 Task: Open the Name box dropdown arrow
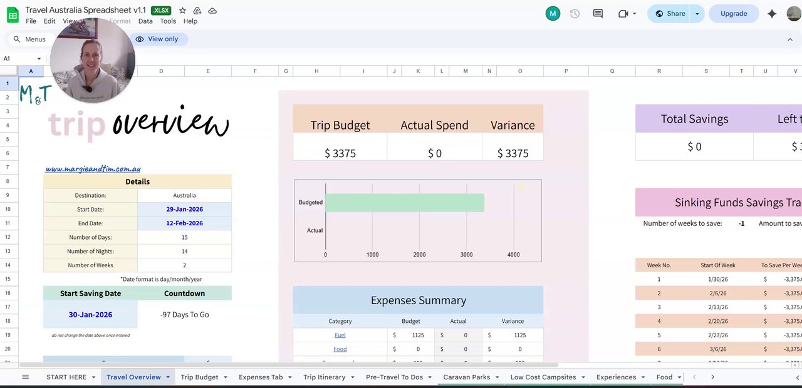(x=39, y=59)
